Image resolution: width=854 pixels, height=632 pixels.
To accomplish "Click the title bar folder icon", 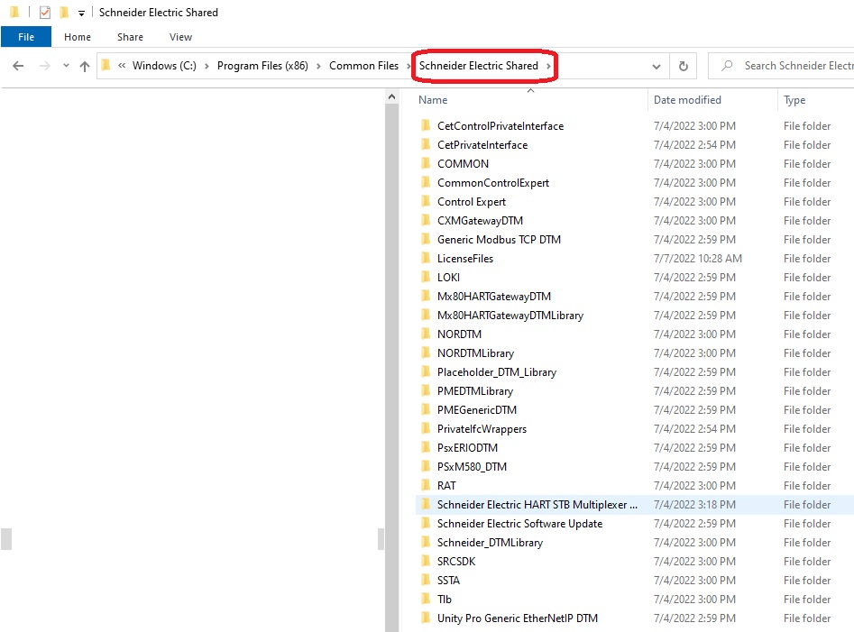I will click(14, 12).
